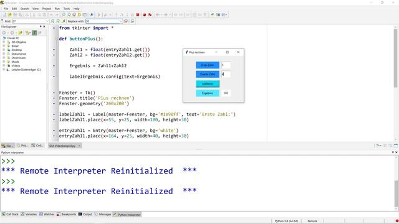Open the Search menu
Screen dimensions: 399x224
[x=25, y=9]
